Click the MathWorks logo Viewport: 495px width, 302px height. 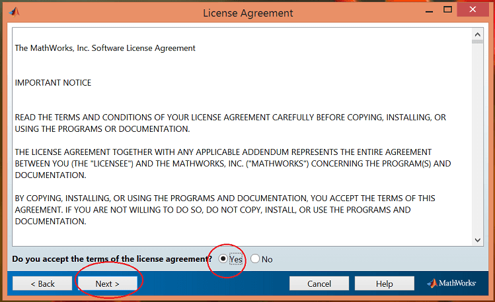click(451, 283)
